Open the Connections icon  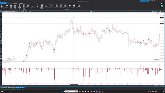tap(51, 6)
